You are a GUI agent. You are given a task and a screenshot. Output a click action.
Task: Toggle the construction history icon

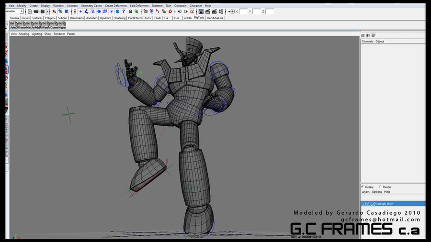192,11
